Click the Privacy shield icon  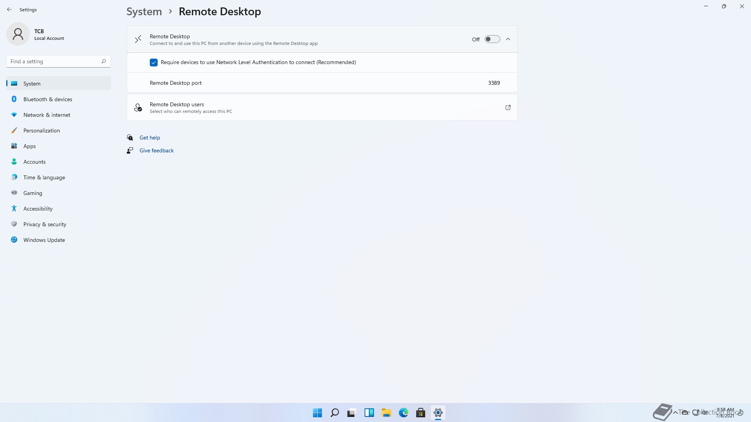[14, 224]
